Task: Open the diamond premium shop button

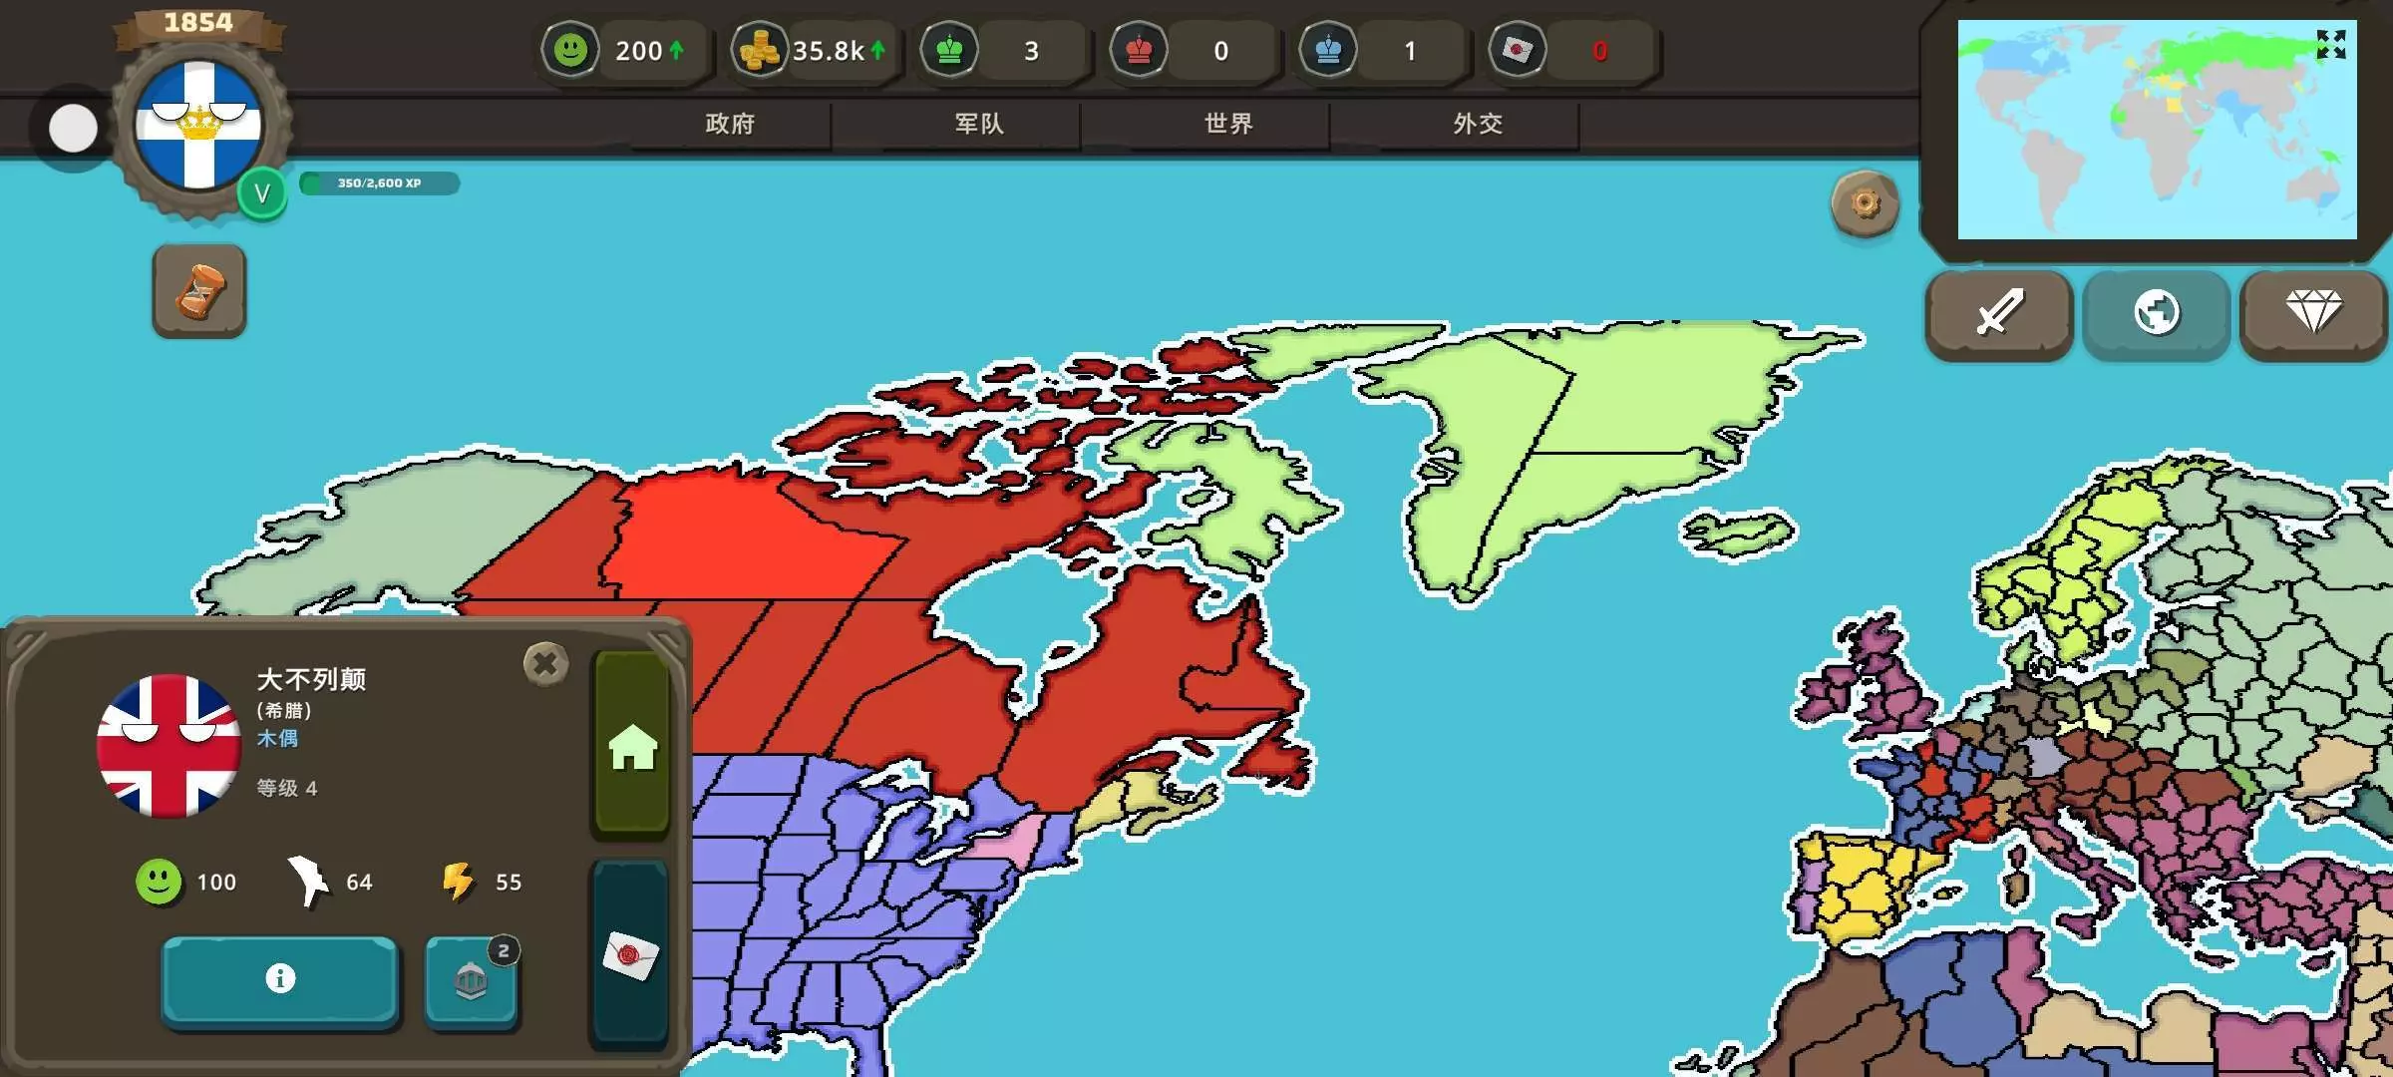Action: click(x=2313, y=313)
